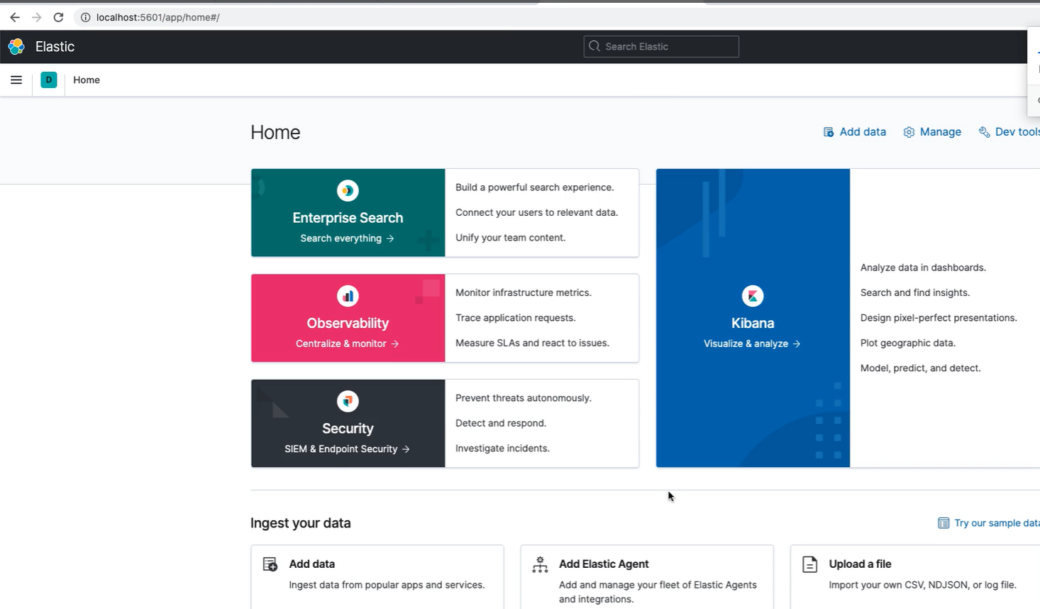Click 'Connect your users to relevant data.' text
The height and width of the screenshot is (609, 1040).
[x=536, y=212]
